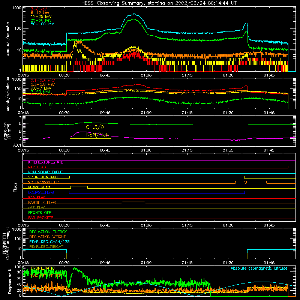Viewport: 300px width, 300px height.
Task: Click counts/s/detector axis label of top panel
Action: point(7,39)
